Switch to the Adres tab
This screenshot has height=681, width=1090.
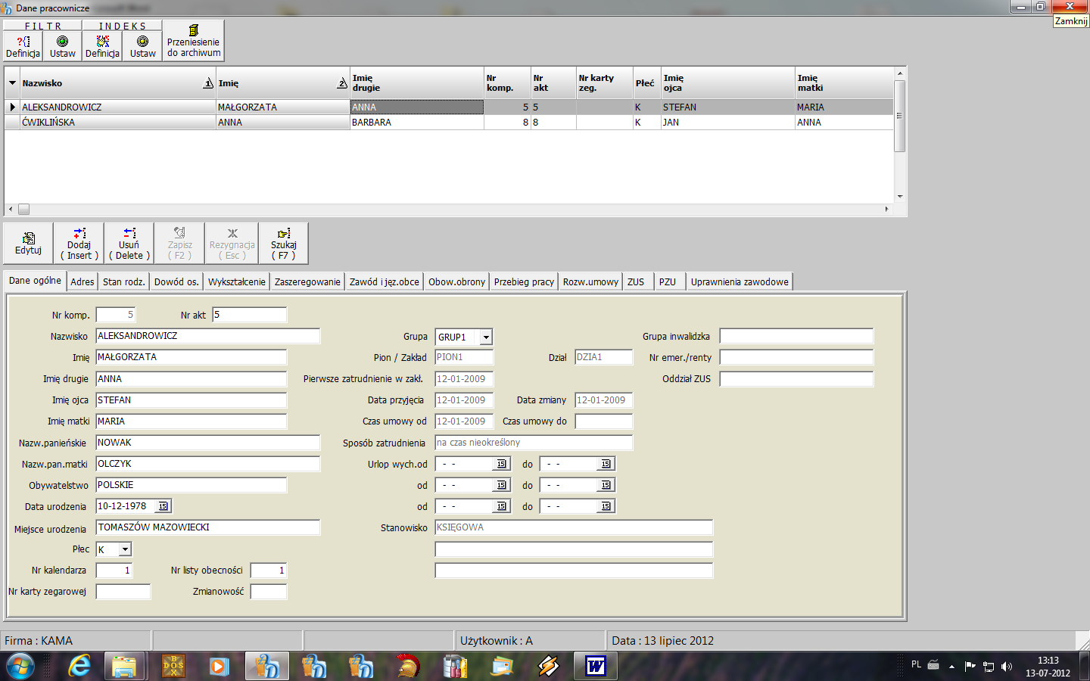83,281
